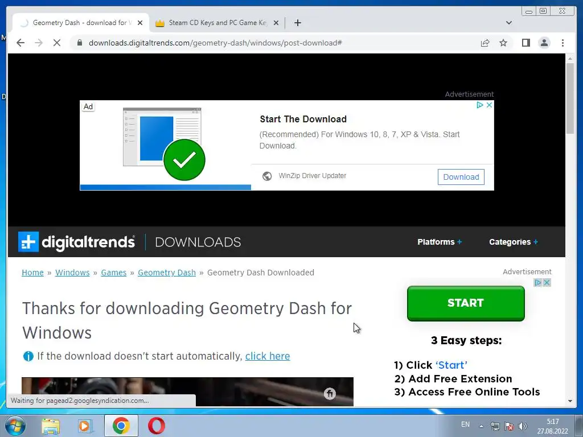Expand the Categories menu
583x437 pixels.
(x=513, y=242)
